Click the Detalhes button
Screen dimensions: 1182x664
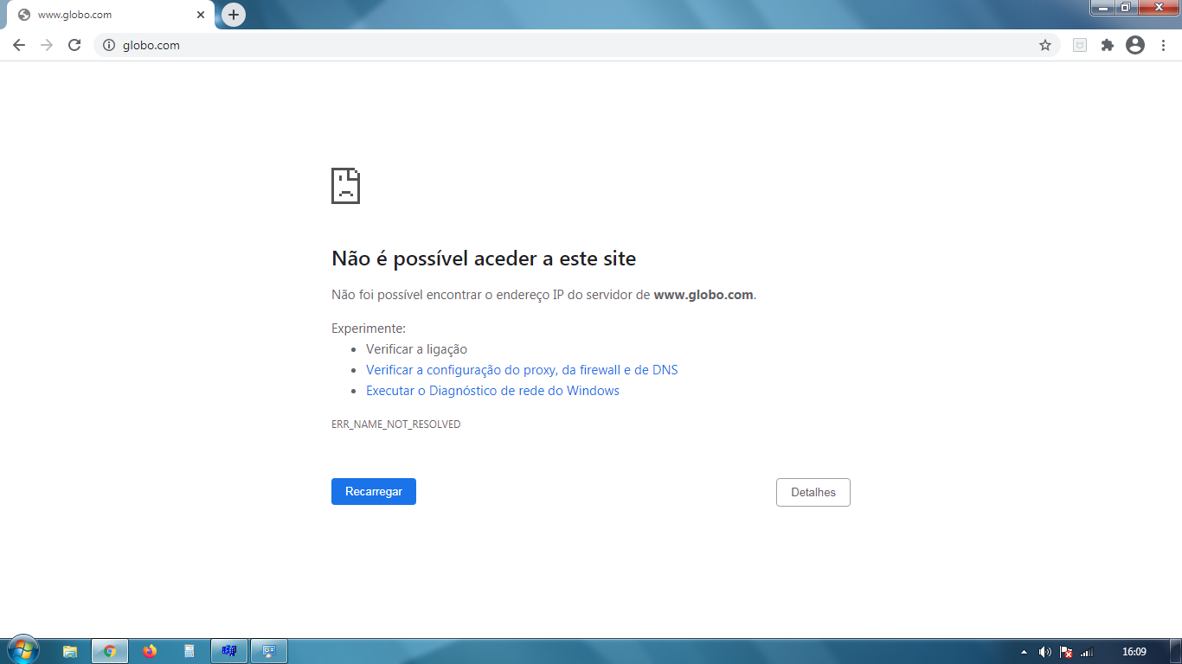click(813, 492)
